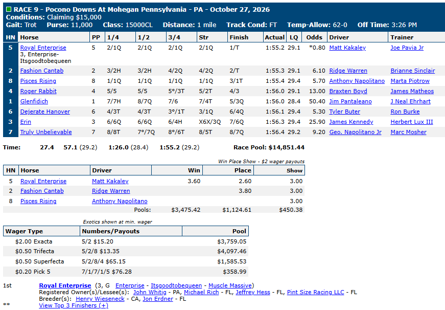Open Muscle Massive pedigree link
Viewport: 445px width, 310px height.
tap(230, 285)
